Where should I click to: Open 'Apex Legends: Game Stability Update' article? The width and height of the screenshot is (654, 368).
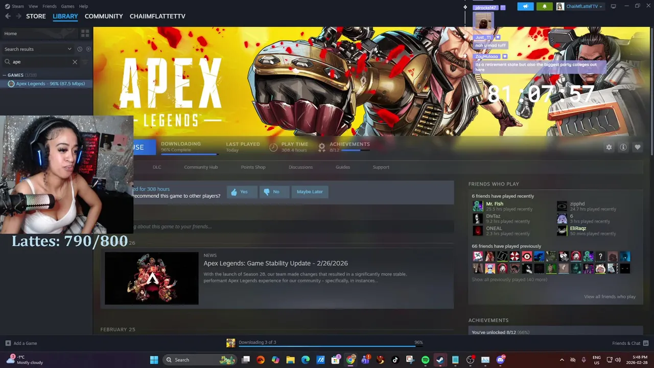(275, 263)
